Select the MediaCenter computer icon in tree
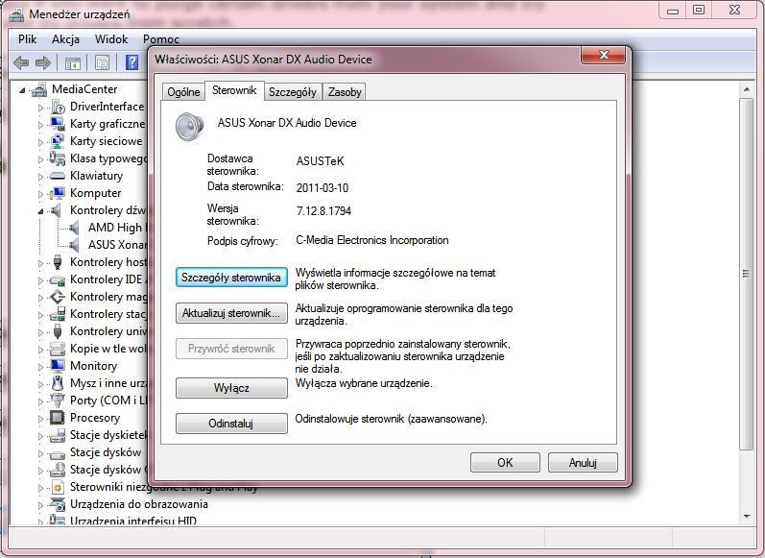Viewport: 765px width, 558px height. [x=38, y=89]
